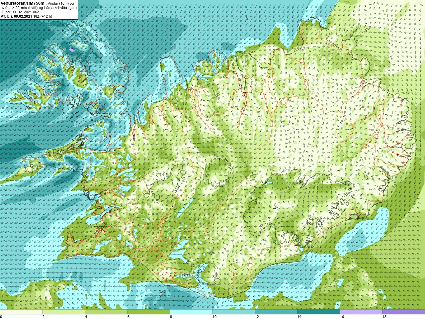Click the 16–18 light purple legend swatch
The width and height of the screenshot is (425, 319).
click(x=361, y=312)
